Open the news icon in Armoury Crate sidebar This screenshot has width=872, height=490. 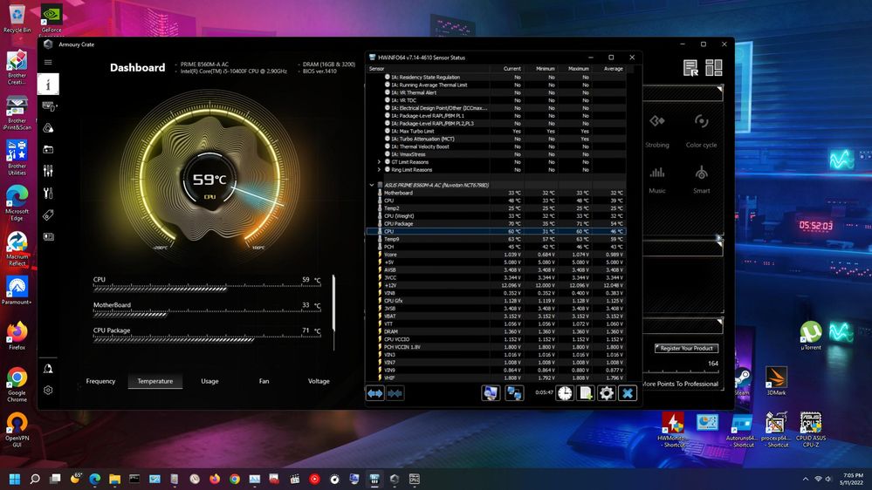[48, 236]
